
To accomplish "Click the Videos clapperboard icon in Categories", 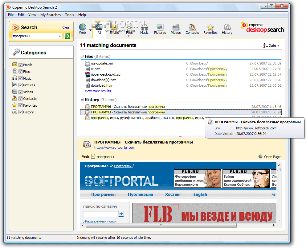I will 14,92.
